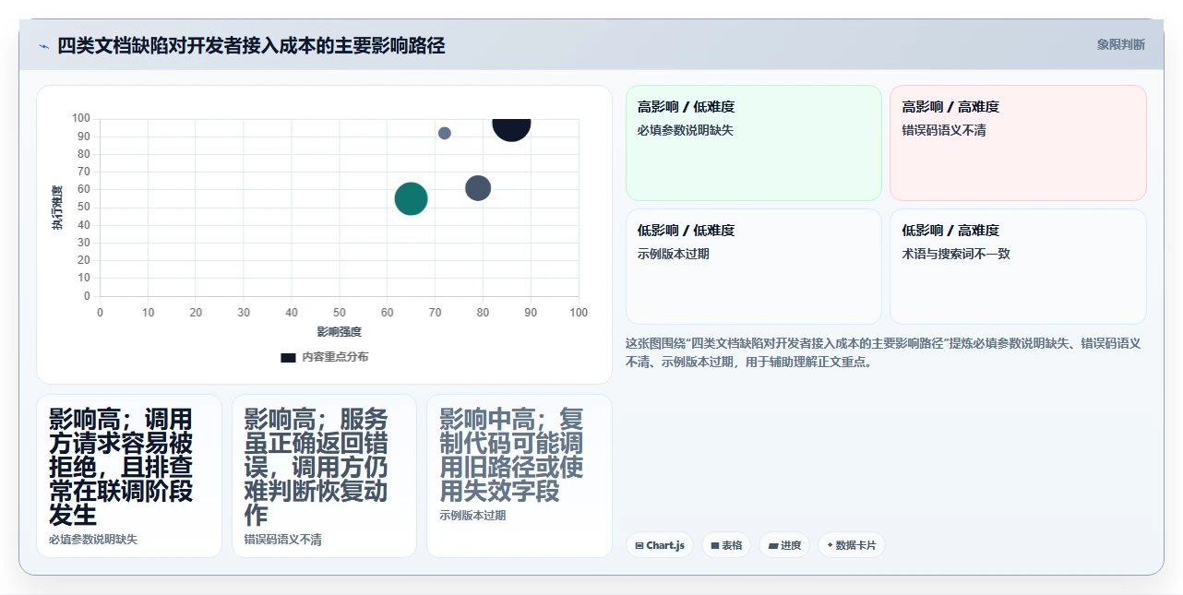Screen dimensions: 1183x595
Task: Click the square icon in the 表格 chip
Action: 714,545
